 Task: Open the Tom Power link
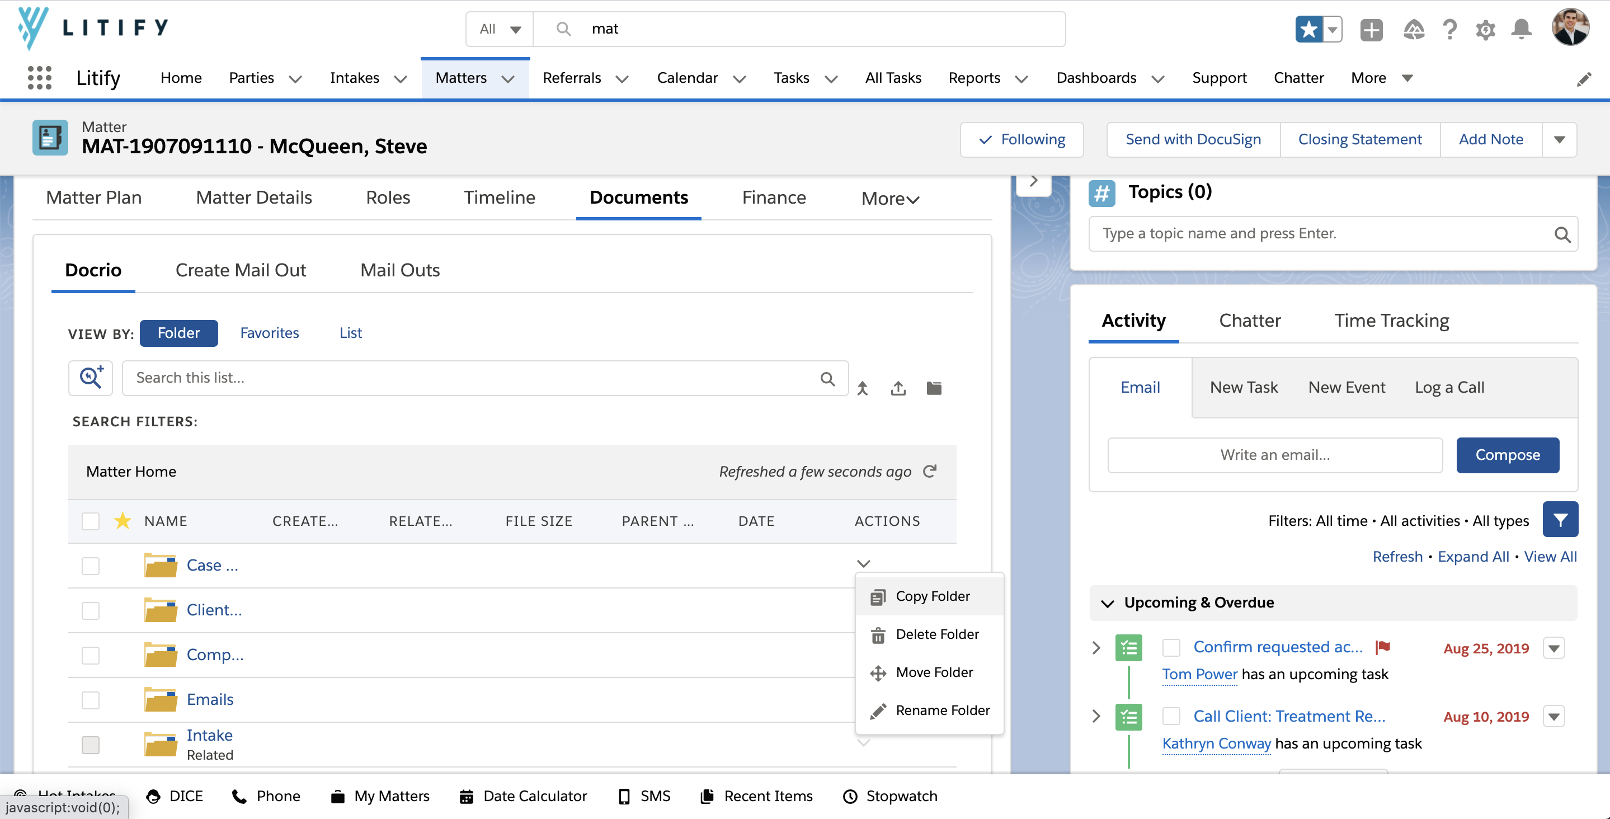click(1199, 674)
